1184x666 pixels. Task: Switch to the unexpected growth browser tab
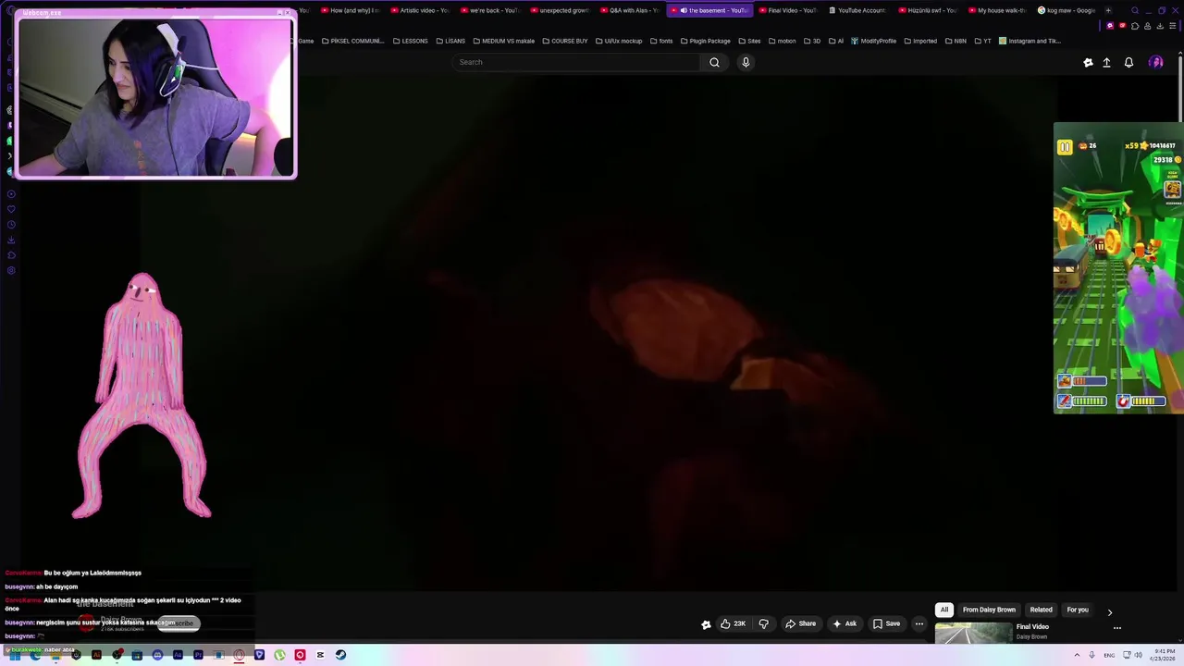[x=559, y=10]
